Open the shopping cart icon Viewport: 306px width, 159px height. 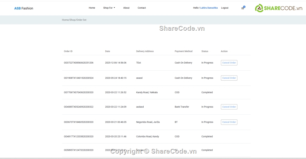click(x=243, y=8)
